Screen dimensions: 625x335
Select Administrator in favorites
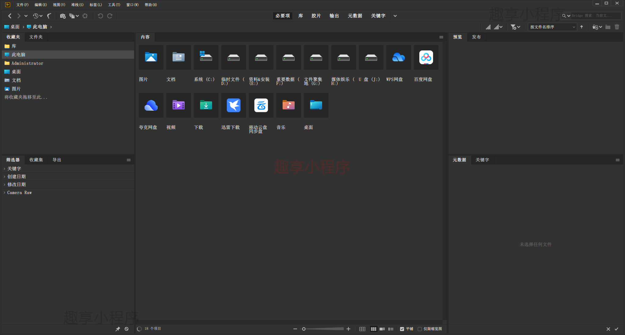pyautogui.click(x=68, y=63)
